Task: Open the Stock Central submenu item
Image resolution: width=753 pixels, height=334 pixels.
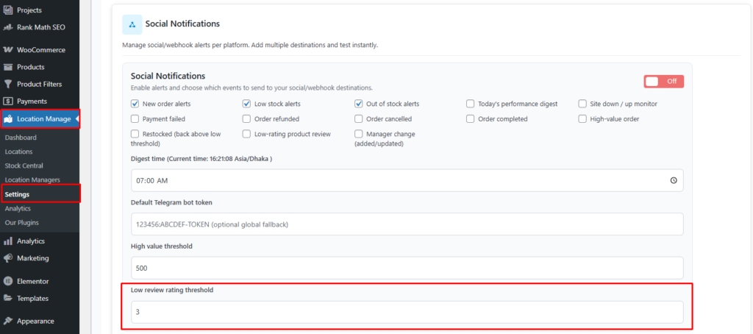Action: [x=23, y=166]
